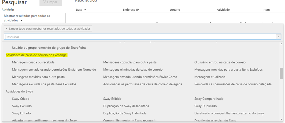Viewport: 285px width, 123px height.
Task: Click the Item column header
Action: (266, 10)
